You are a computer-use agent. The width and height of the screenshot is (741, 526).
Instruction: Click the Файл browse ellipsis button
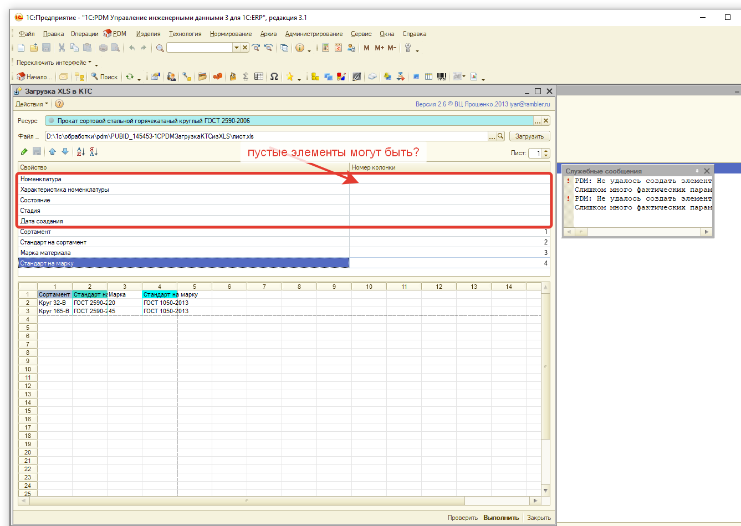pos(492,136)
